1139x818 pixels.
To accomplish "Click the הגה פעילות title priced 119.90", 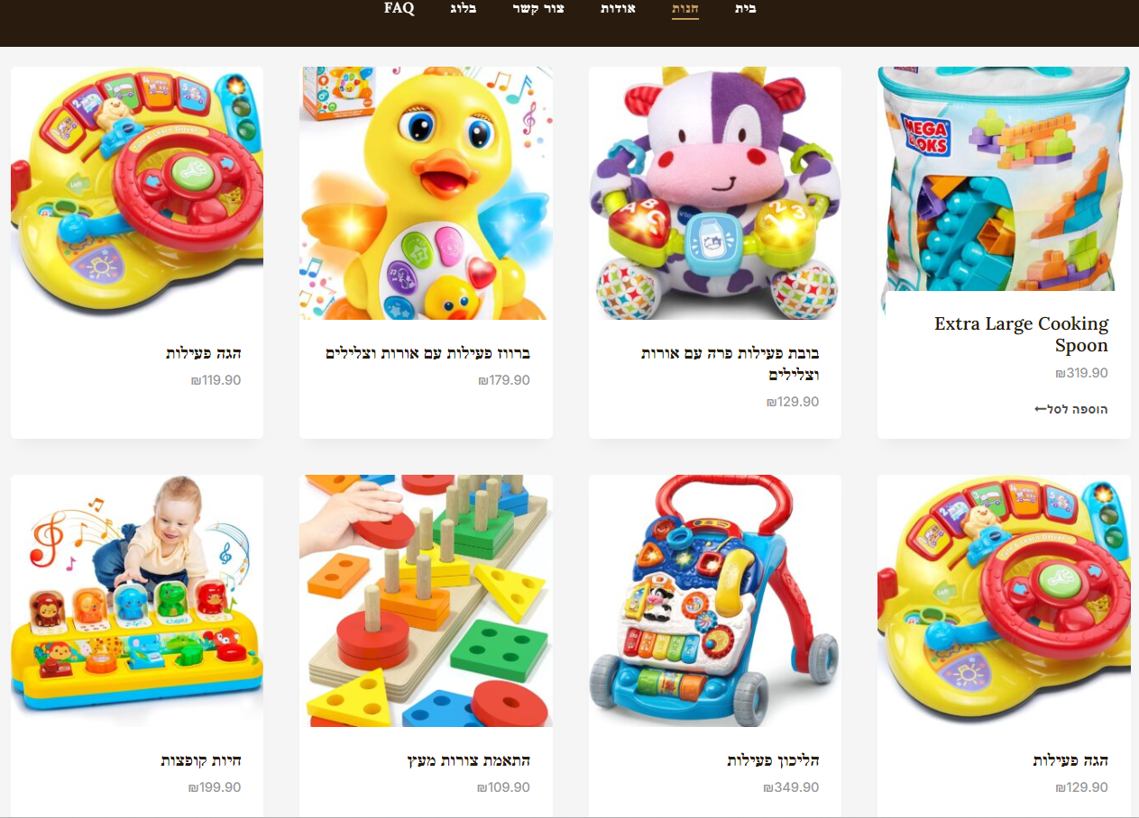I will click(x=204, y=353).
